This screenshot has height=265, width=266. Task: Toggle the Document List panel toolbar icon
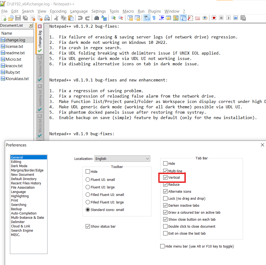tap(183, 18)
